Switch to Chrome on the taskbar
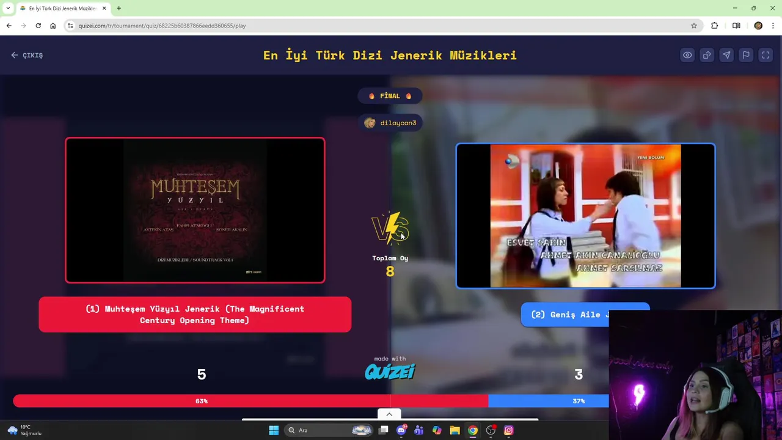Viewport: 782px width, 440px height. (473, 430)
